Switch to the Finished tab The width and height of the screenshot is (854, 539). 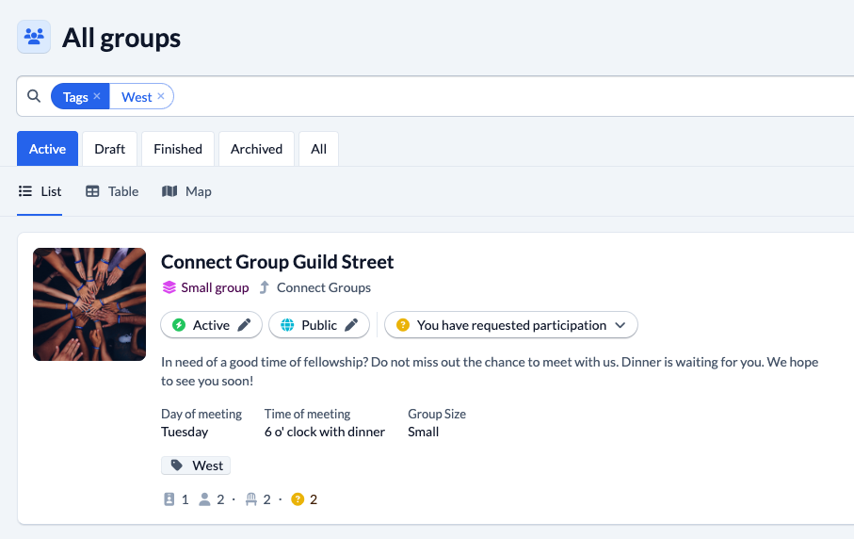tap(178, 149)
